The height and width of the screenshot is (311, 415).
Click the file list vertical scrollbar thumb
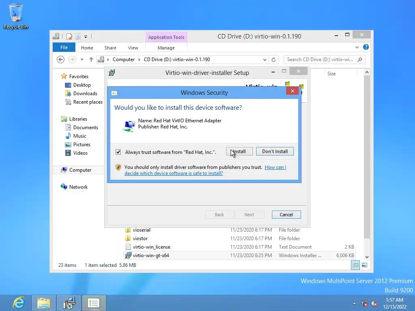click(x=367, y=157)
